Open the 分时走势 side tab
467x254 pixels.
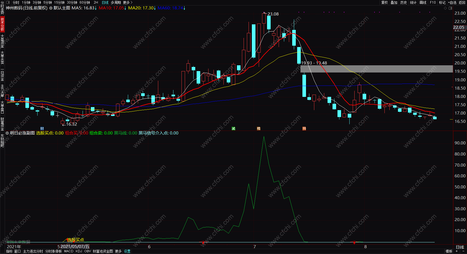[x=2, y=8]
